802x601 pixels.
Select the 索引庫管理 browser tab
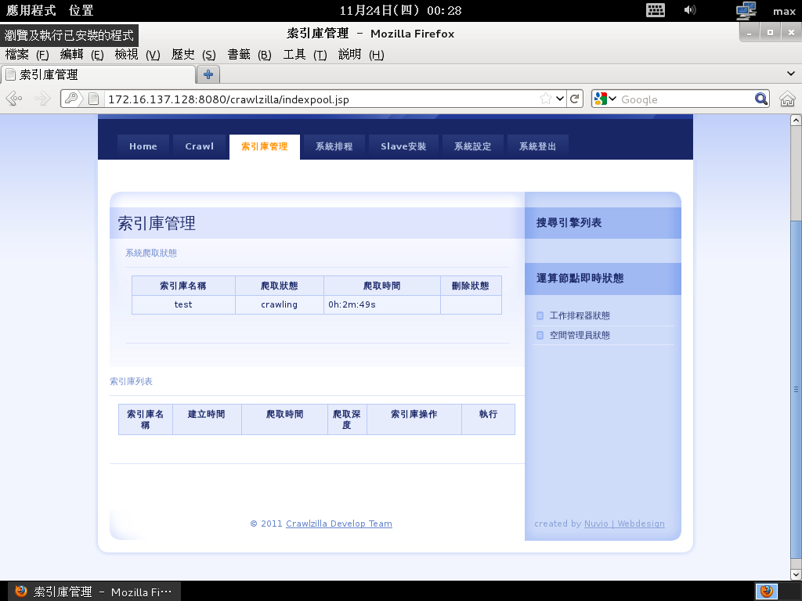point(98,74)
